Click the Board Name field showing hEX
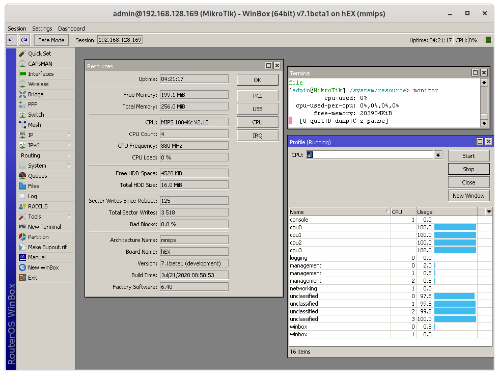This screenshot has width=499, height=375. click(x=194, y=252)
